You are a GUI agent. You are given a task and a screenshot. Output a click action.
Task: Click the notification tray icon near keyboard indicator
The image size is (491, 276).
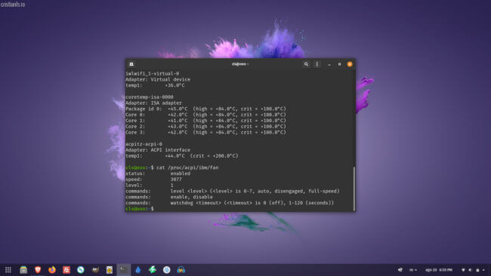[400, 270]
